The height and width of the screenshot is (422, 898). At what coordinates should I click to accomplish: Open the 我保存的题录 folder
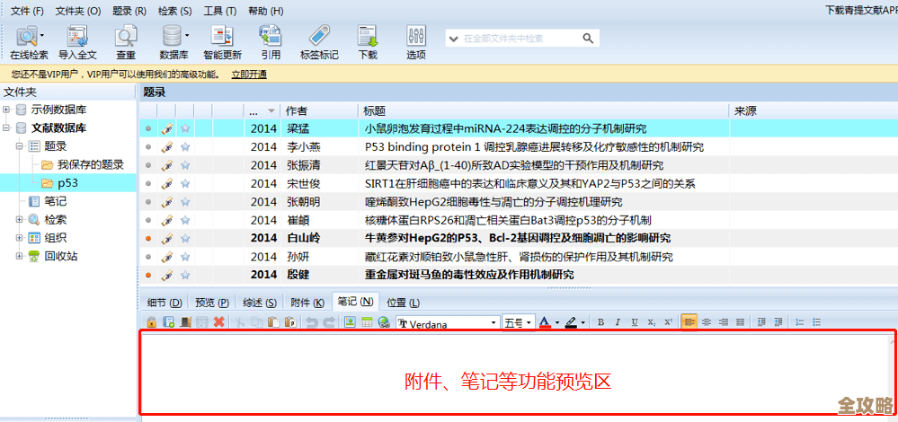[x=91, y=164]
